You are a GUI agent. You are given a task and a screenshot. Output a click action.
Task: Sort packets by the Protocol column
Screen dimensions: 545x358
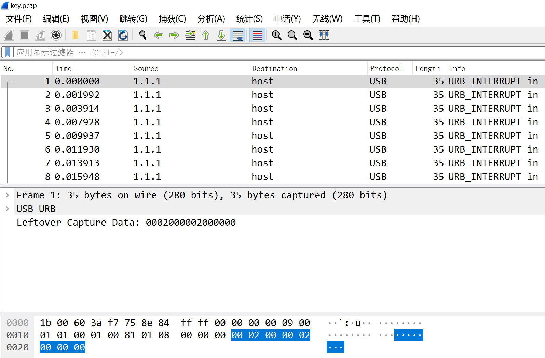[390, 68]
